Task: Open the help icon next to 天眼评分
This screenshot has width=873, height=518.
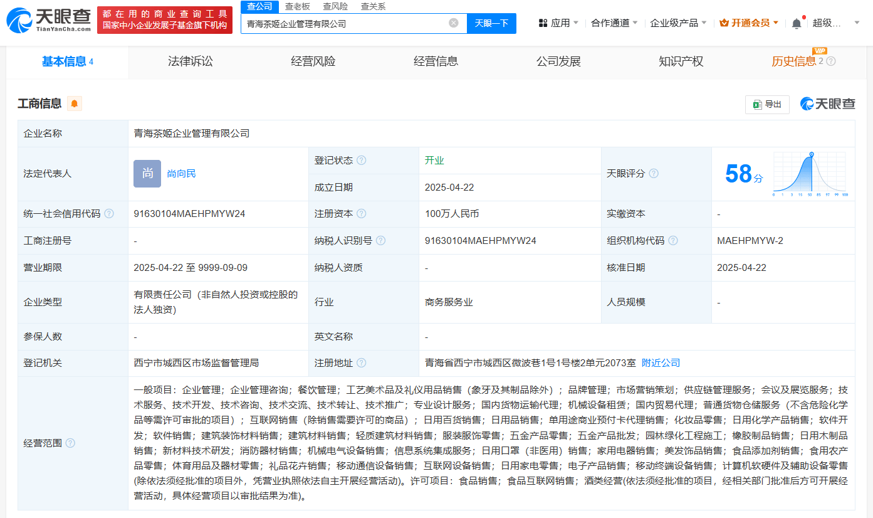Action: (653, 173)
